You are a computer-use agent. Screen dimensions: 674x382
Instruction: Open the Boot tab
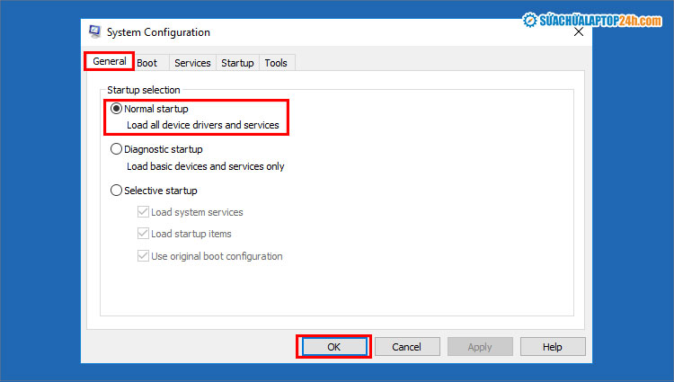[x=147, y=63]
